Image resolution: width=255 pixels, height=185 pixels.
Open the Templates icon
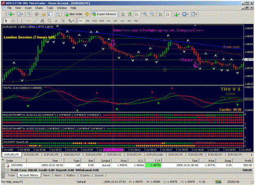(x=193, y=14)
